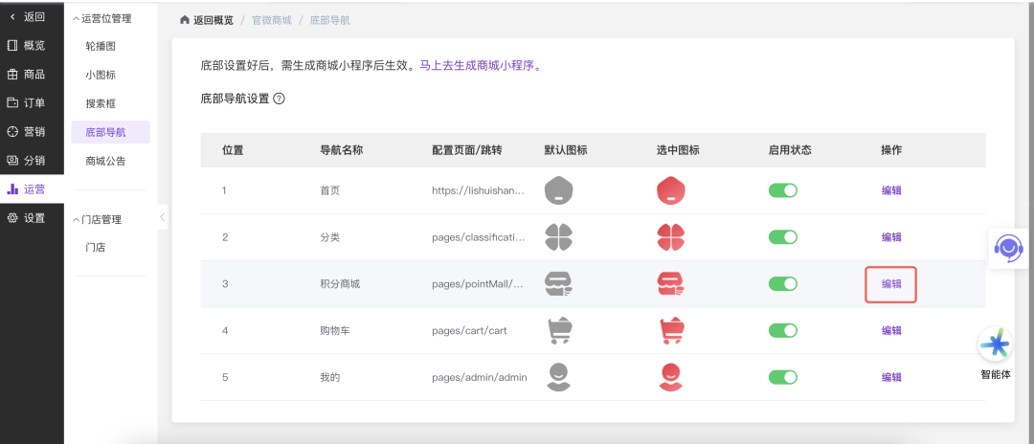This screenshot has width=1034, height=444.
Task: Go back via 返回概览 breadcrumb
Action: pyautogui.click(x=205, y=20)
